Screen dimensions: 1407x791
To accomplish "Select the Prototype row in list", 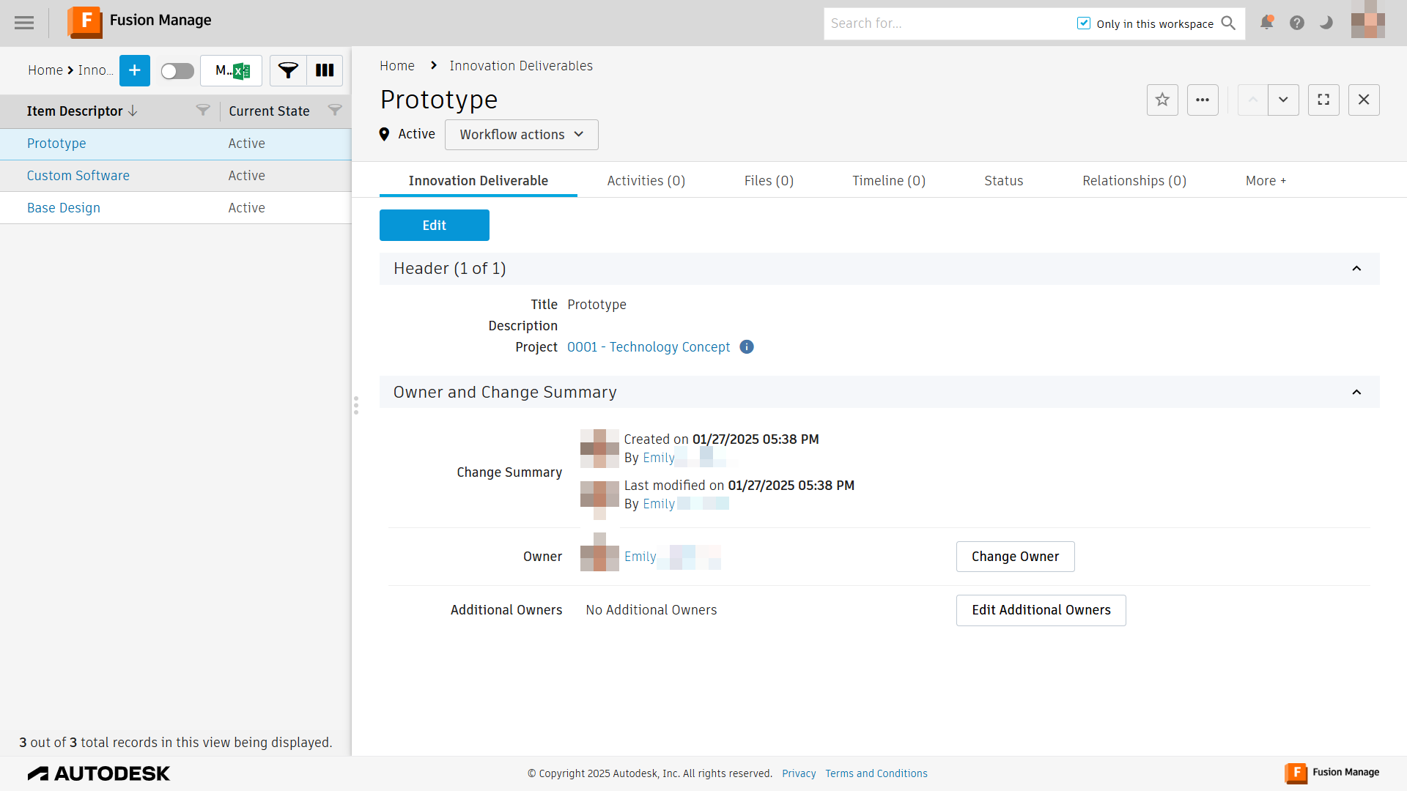I will (176, 144).
